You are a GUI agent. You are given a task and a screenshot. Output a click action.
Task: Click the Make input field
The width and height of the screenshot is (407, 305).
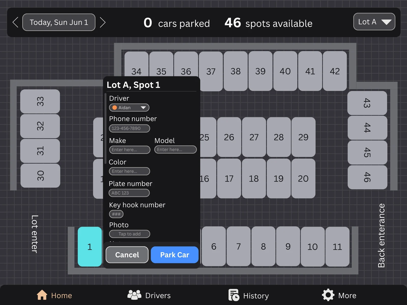[x=130, y=150]
